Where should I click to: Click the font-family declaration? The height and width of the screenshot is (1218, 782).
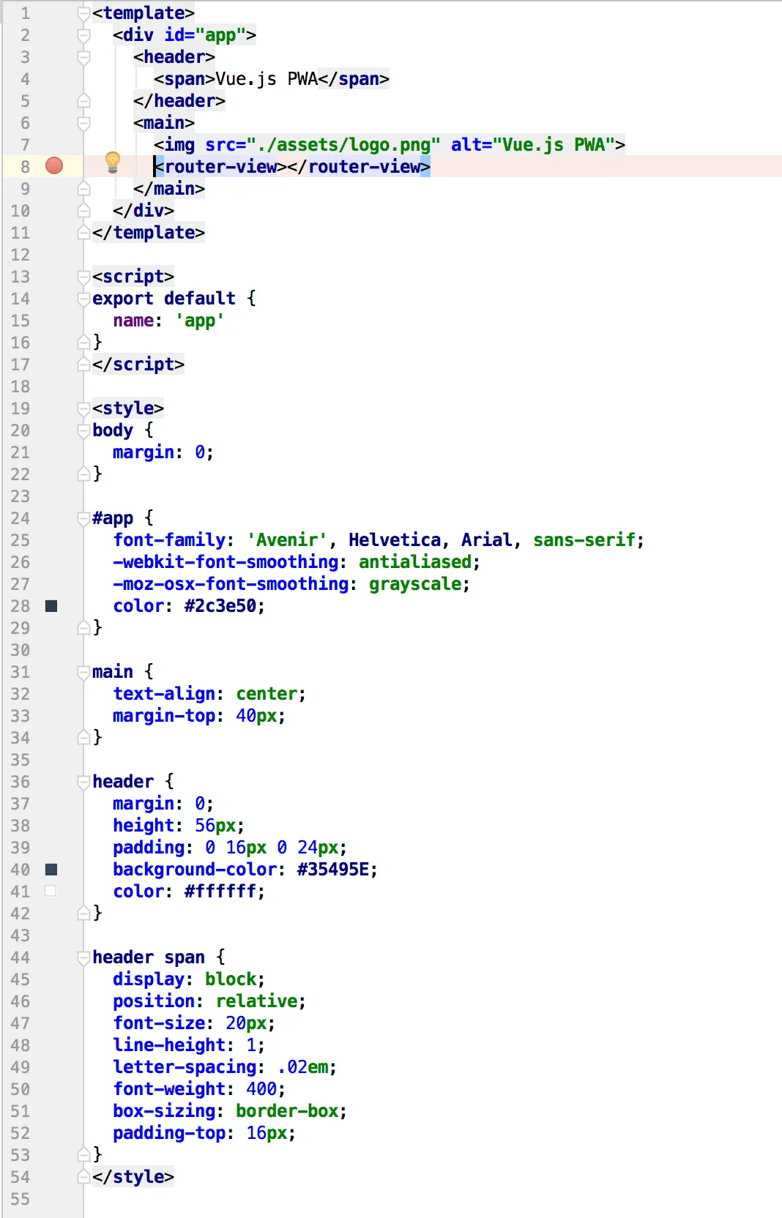(379, 540)
